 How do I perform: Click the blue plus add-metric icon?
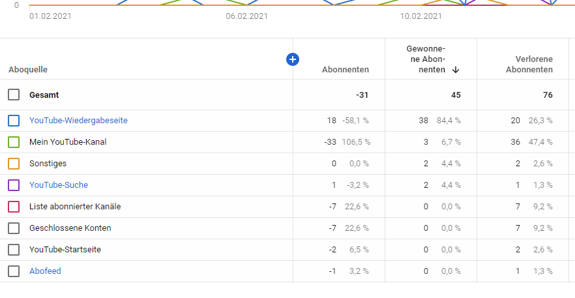[x=293, y=59]
